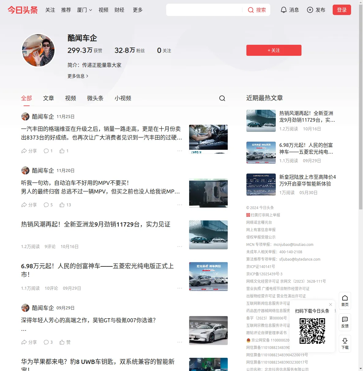Open 视频 in the top navigation
This screenshot has width=363, height=371.
(x=103, y=10)
